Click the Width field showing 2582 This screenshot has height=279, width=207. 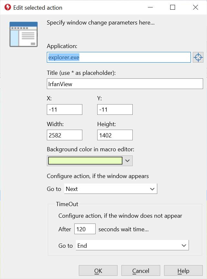[65, 135]
